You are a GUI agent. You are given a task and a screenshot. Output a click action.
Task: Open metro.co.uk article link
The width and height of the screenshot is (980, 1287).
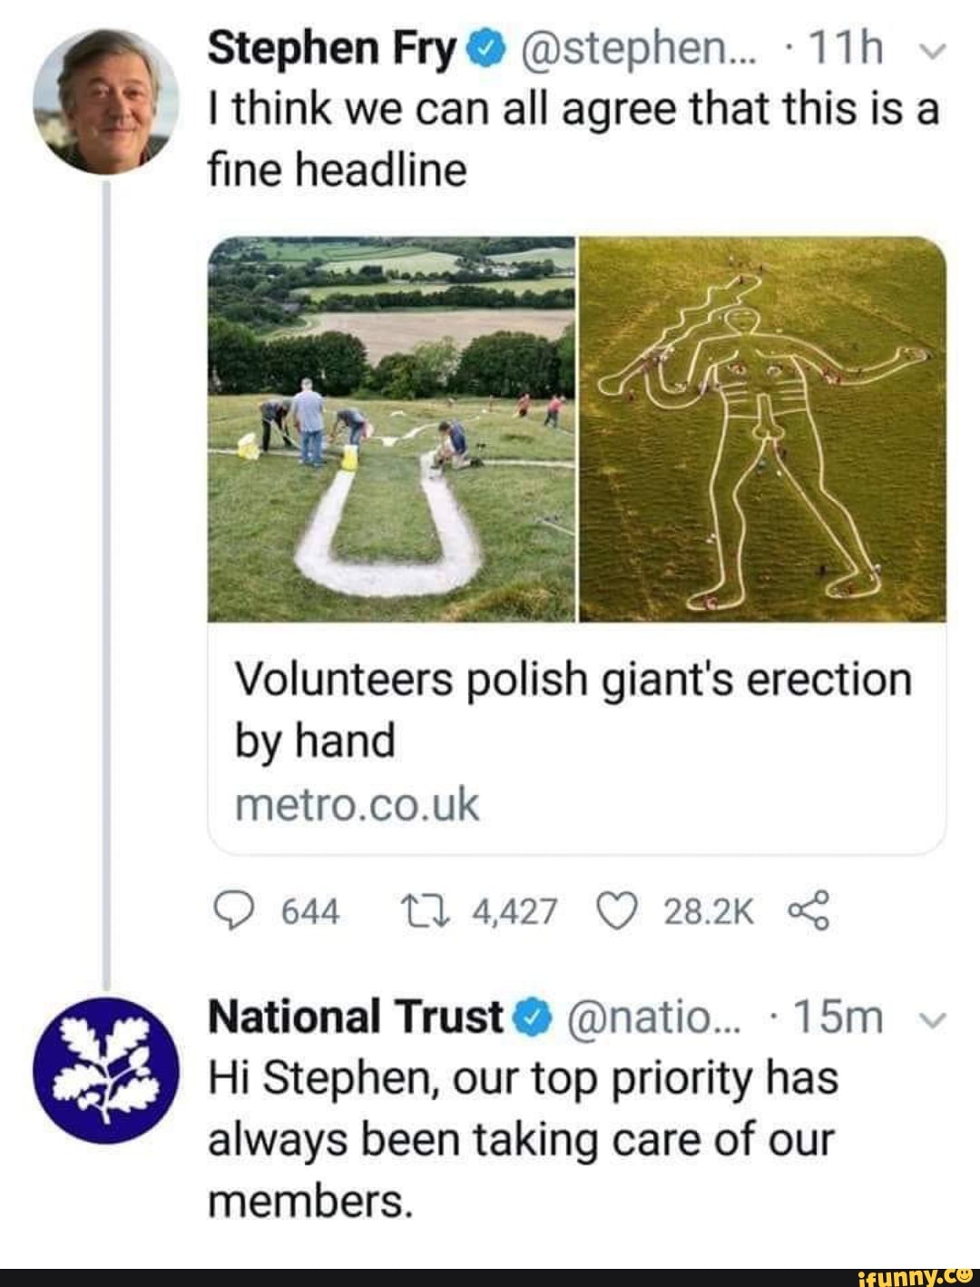point(357,804)
